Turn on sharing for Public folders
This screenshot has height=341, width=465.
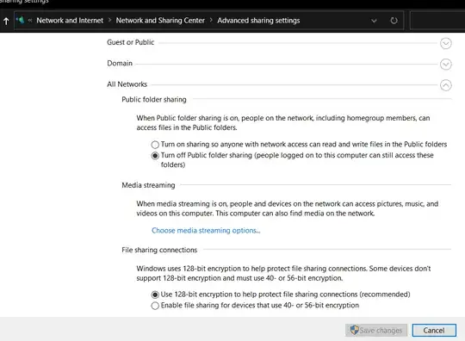[x=155, y=145]
